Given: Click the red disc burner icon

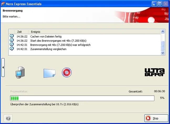Looking at the screenshot, I should pyautogui.click(x=67, y=73).
